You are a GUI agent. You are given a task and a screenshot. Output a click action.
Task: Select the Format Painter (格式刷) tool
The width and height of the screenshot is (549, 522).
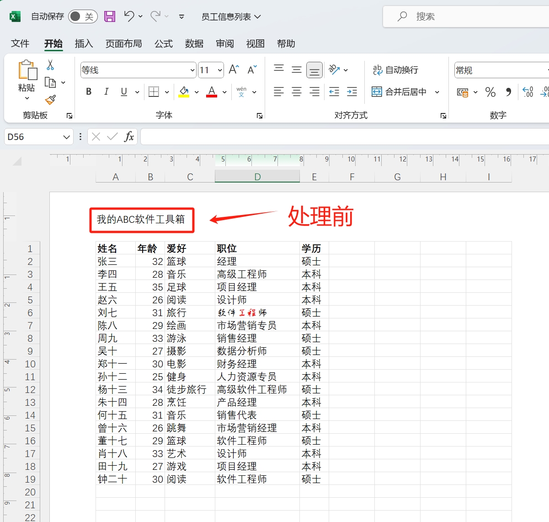point(51,100)
